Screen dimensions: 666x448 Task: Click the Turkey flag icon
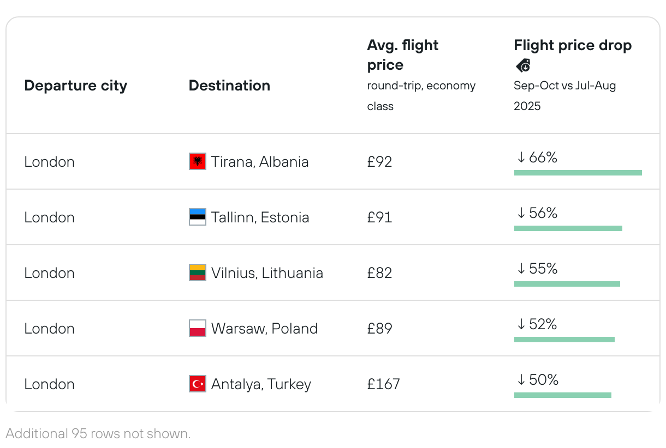tap(197, 384)
